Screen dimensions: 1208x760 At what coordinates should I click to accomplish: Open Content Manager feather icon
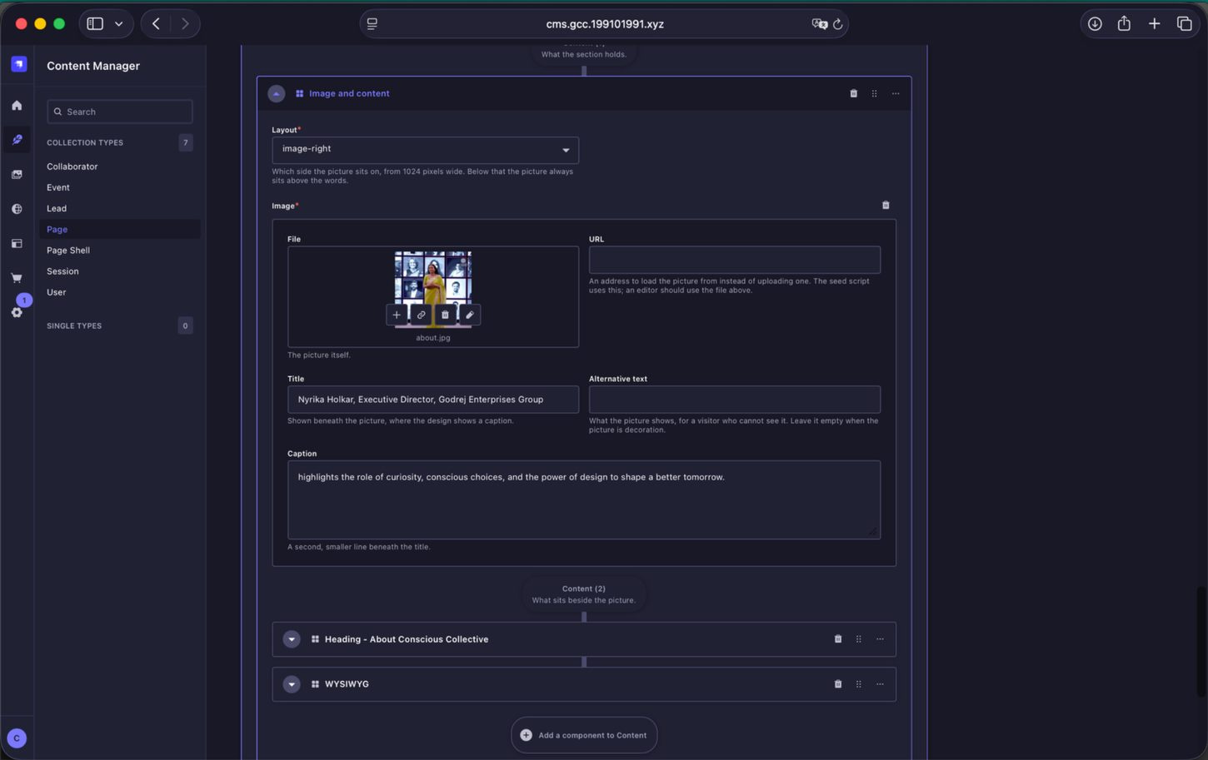(x=17, y=140)
